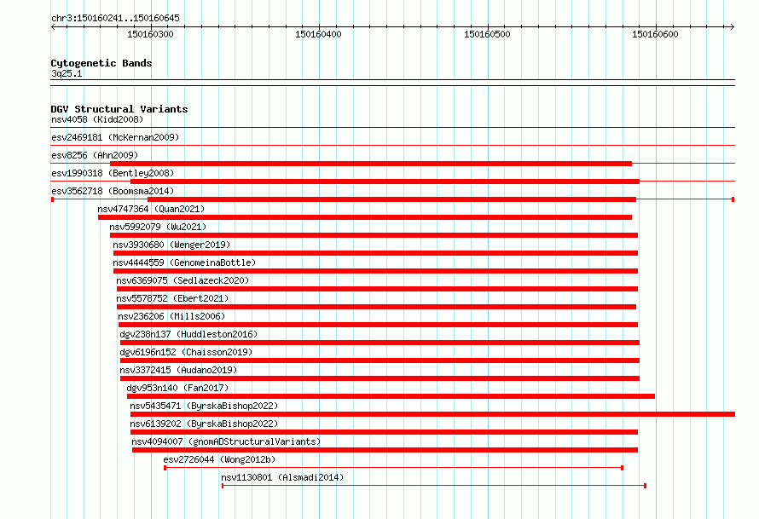
Task: Click the red bar under nsv5992079 (Wu2021)
Action: (374, 235)
